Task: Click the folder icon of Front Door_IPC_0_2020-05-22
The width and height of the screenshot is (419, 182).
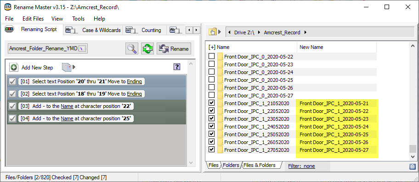Action: tap(220, 57)
